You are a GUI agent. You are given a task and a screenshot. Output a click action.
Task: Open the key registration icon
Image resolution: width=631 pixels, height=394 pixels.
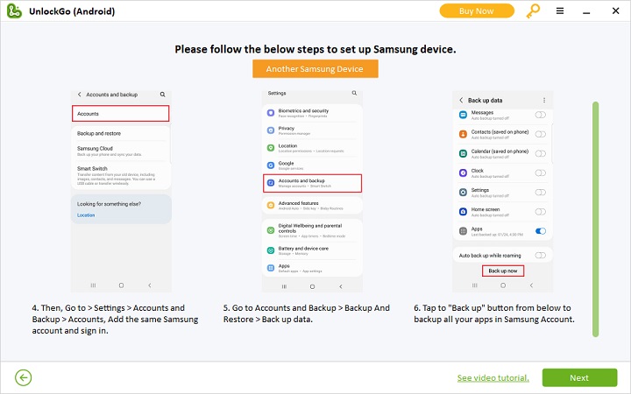(x=533, y=11)
